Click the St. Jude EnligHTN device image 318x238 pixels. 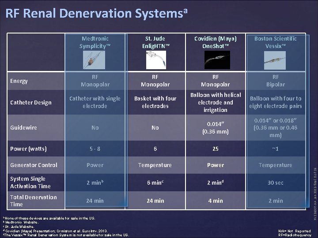coord(156,60)
